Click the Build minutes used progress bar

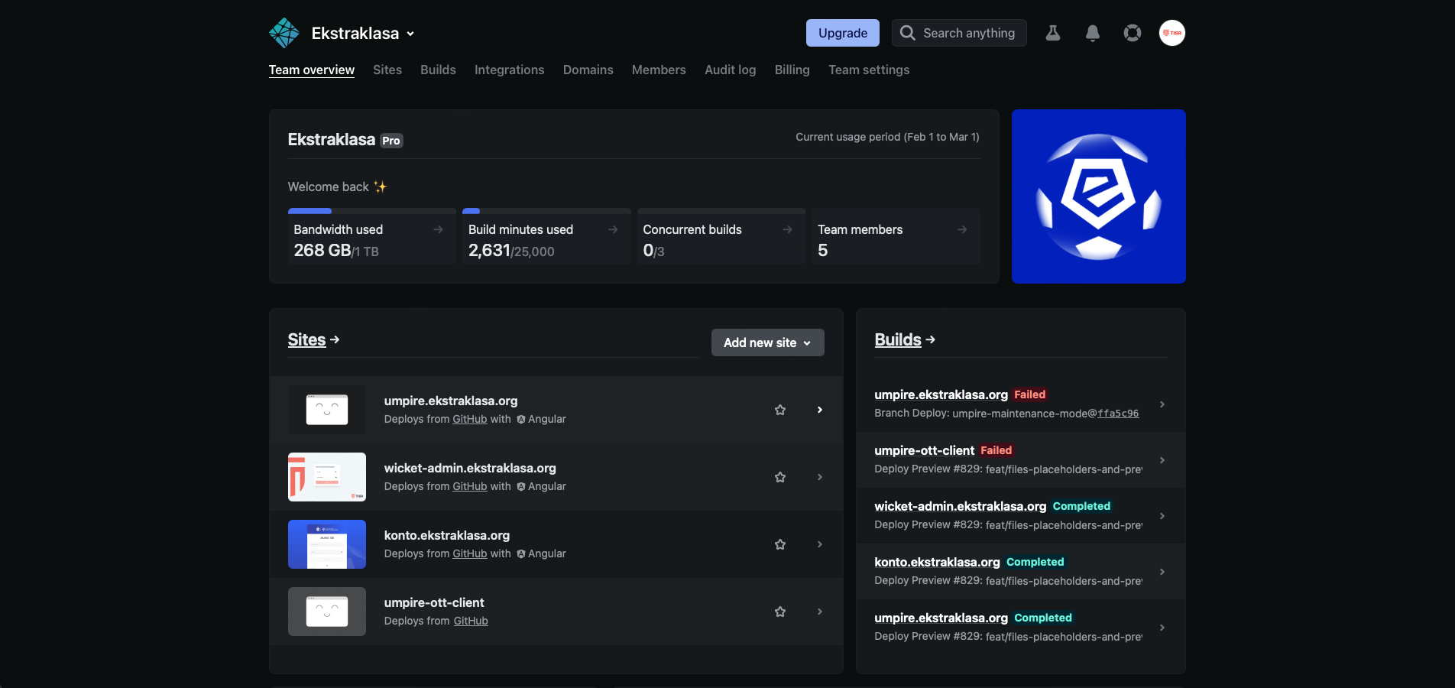pyautogui.click(x=546, y=211)
